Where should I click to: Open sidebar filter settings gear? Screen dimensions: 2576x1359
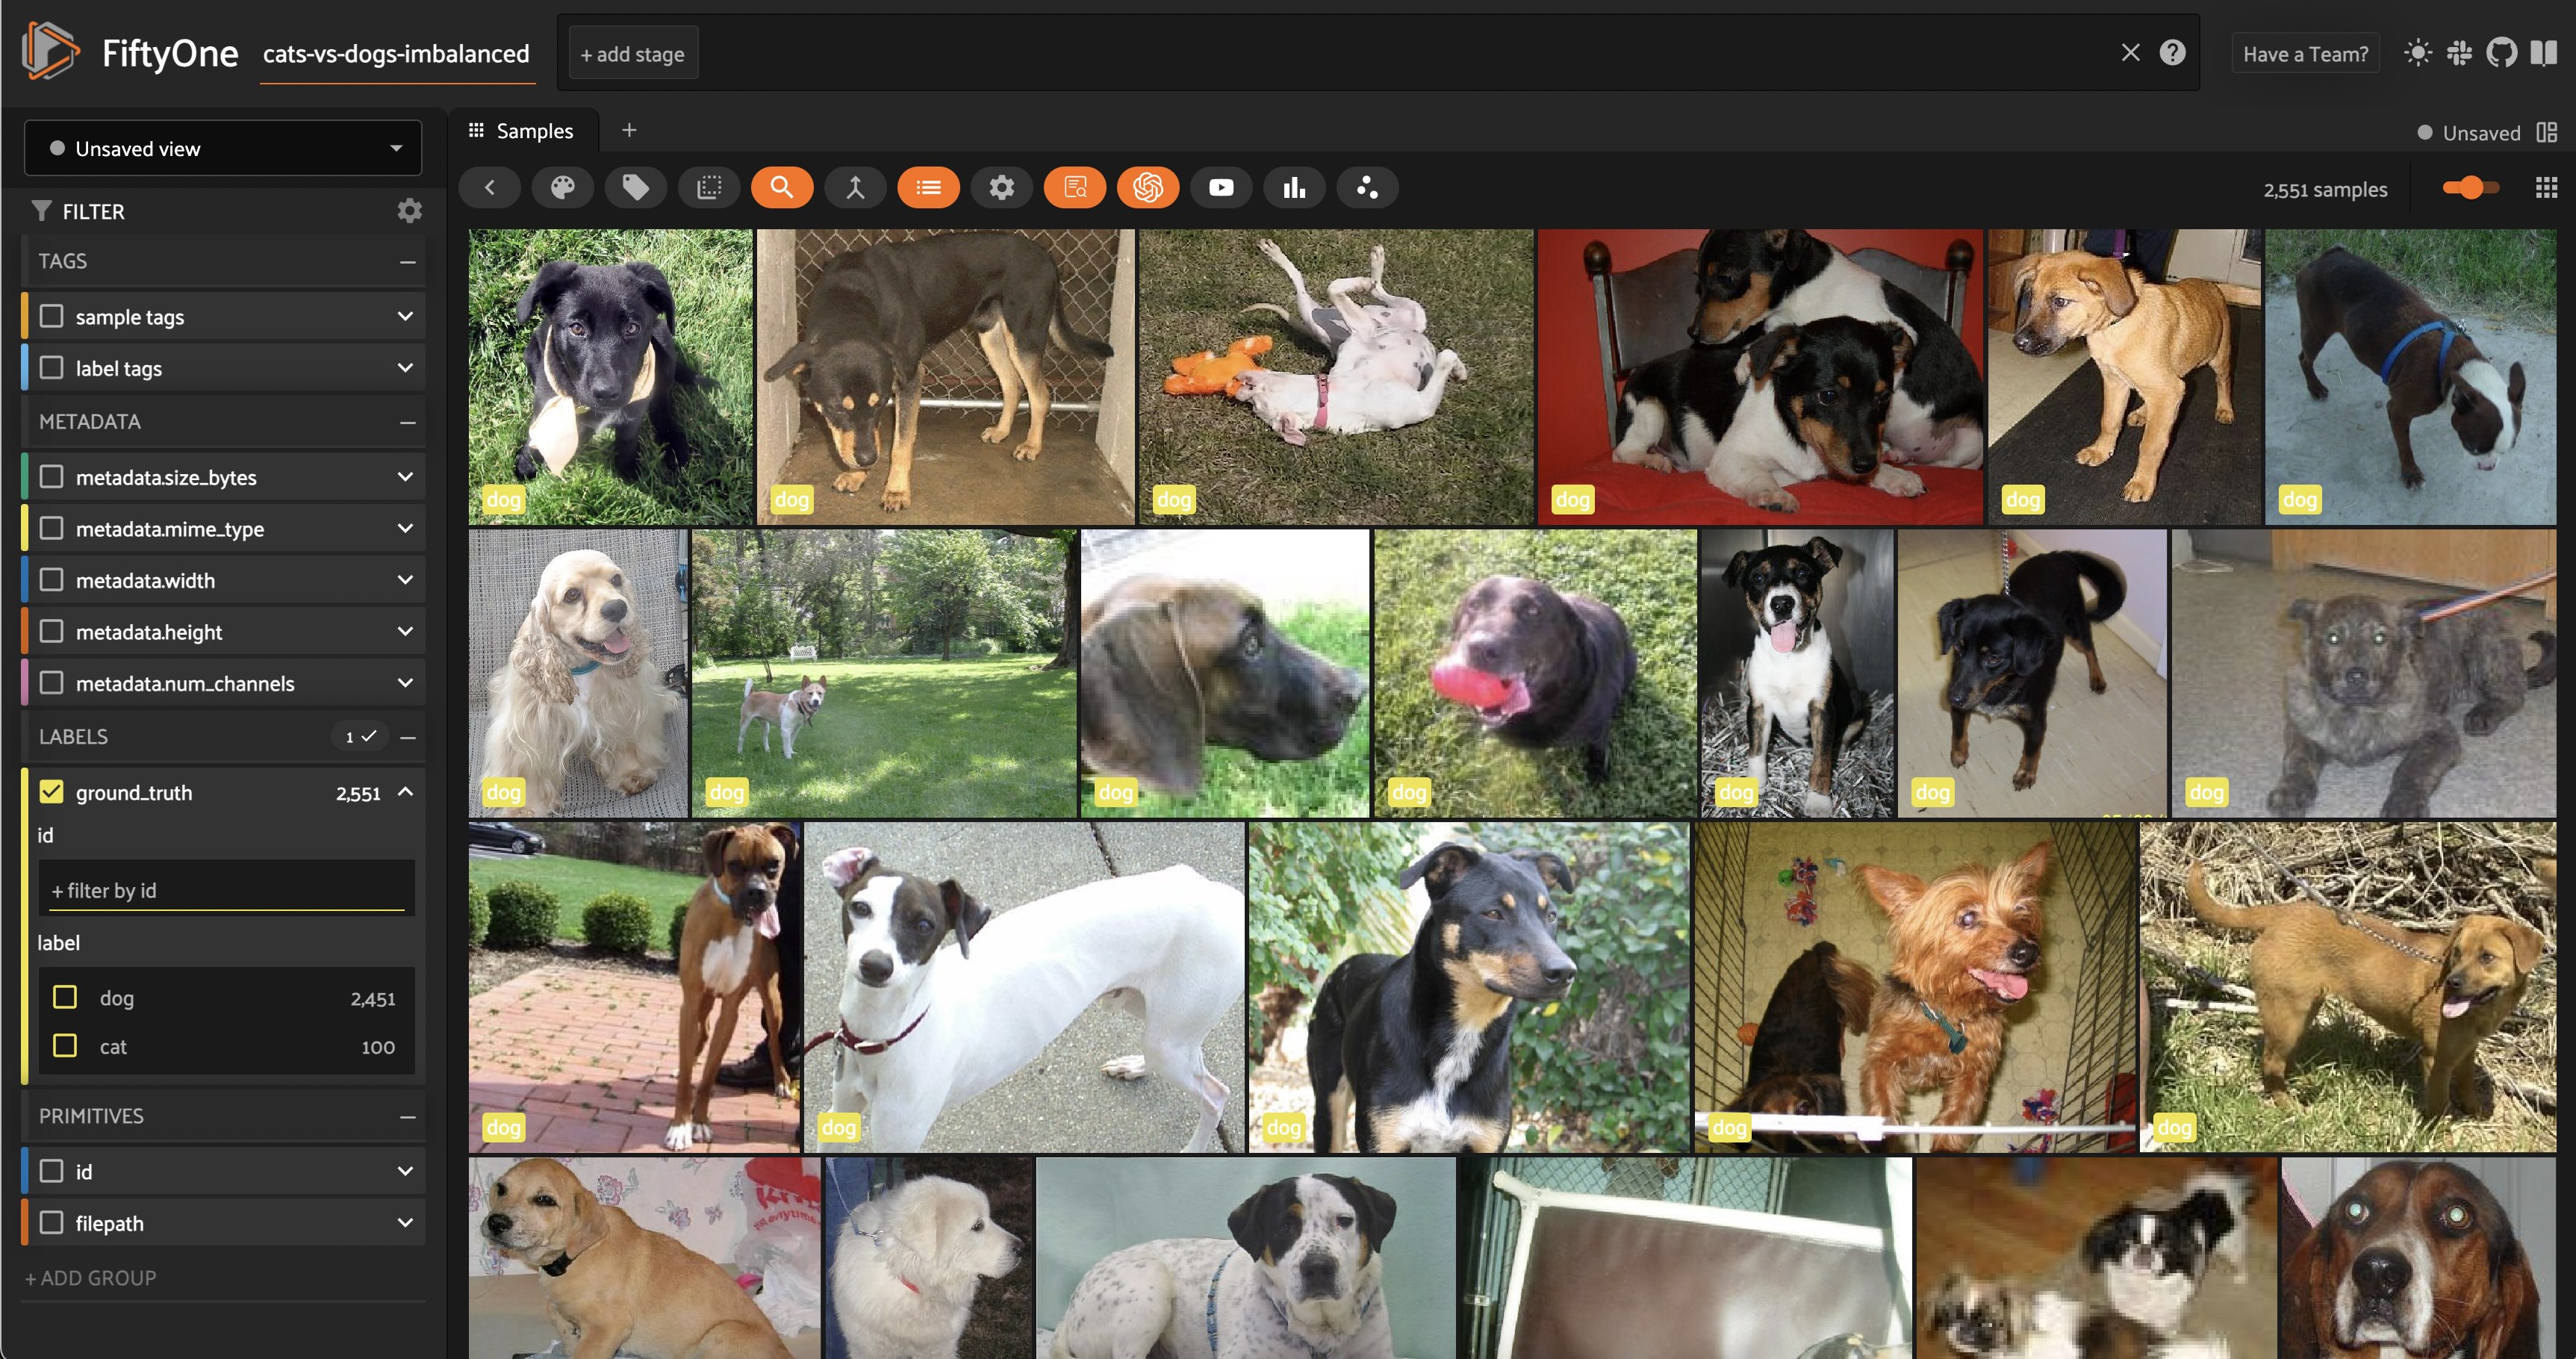tap(409, 211)
